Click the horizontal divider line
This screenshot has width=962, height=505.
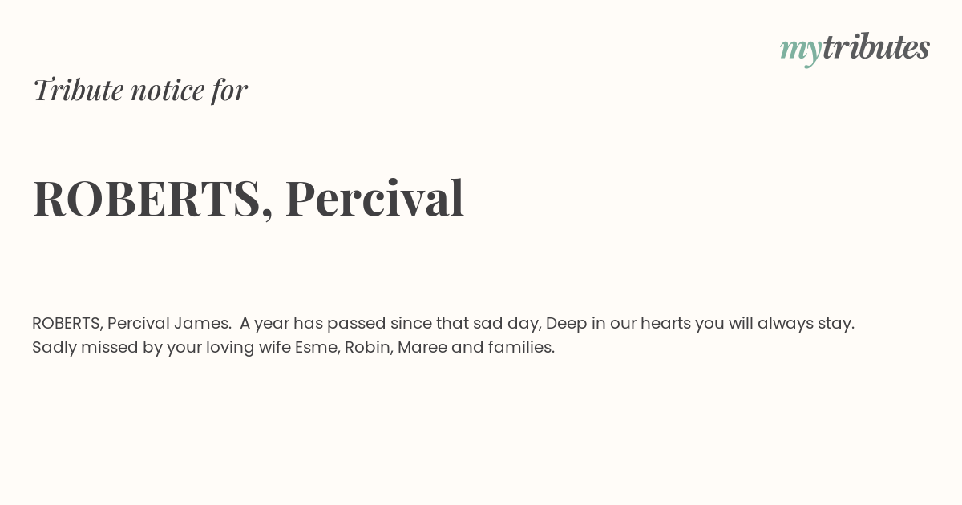pyautogui.click(x=481, y=285)
